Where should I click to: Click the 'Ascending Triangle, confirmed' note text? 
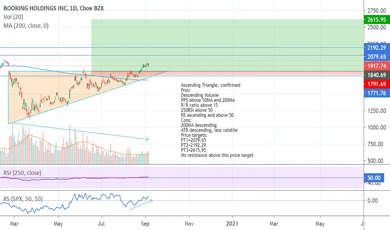click(x=210, y=85)
